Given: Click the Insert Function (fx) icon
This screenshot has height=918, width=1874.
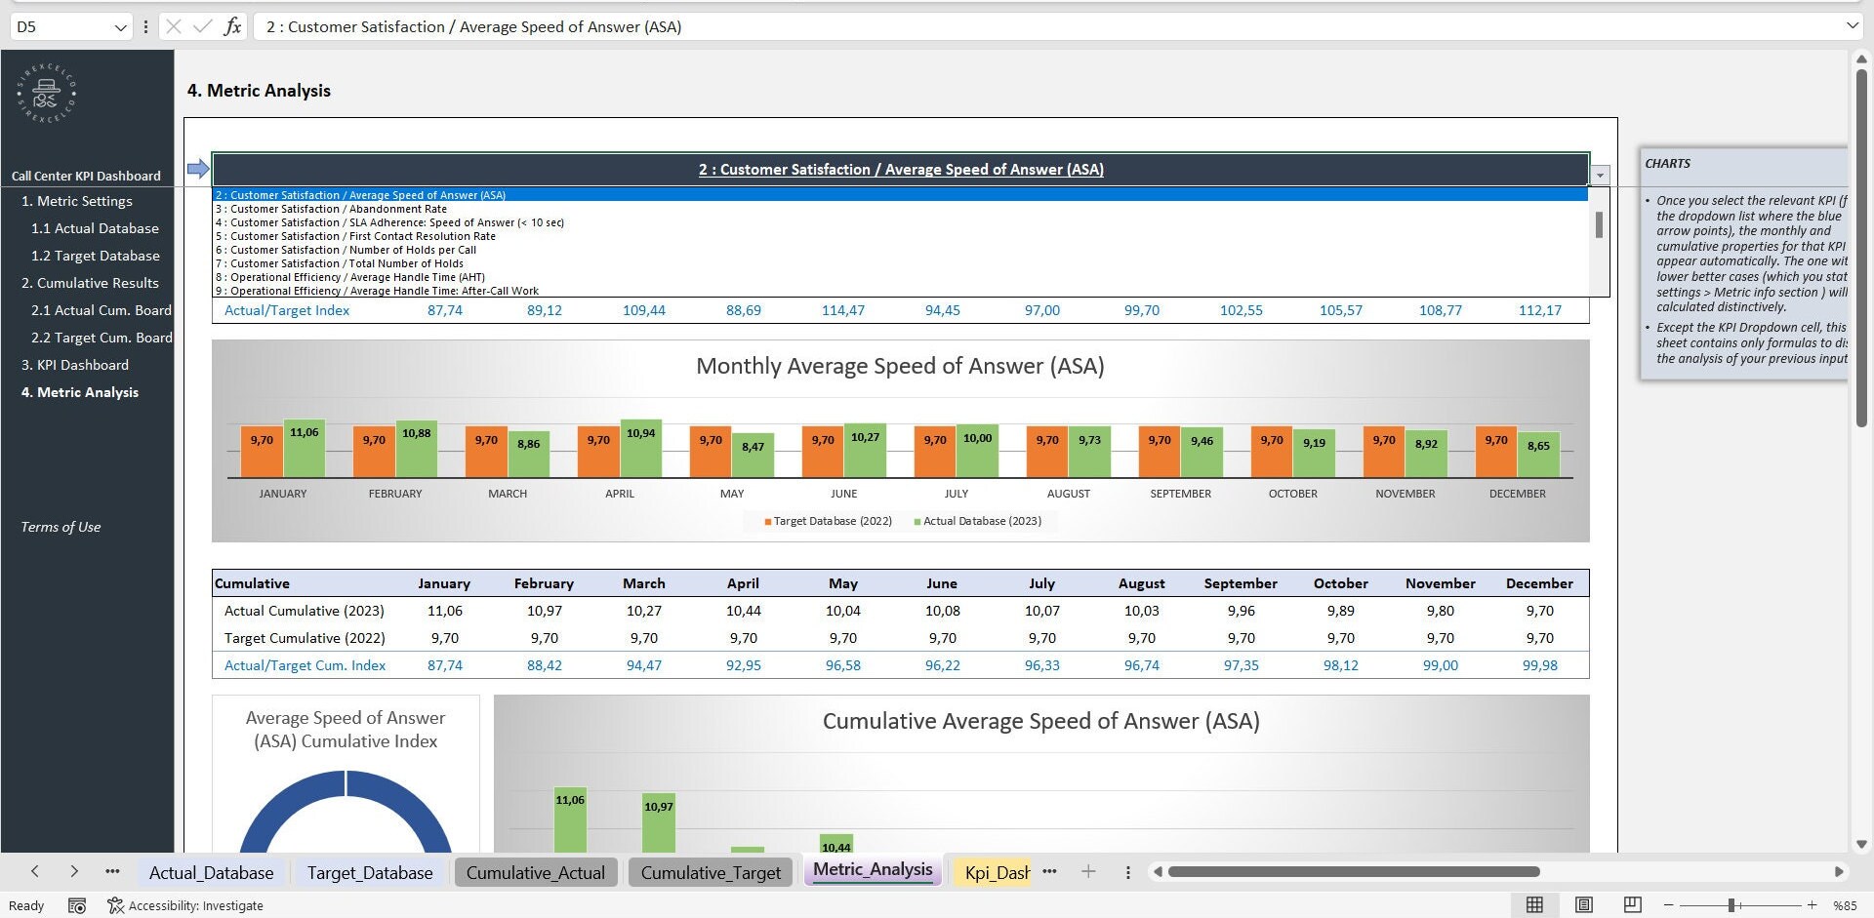Looking at the screenshot, I should coord(232,26).
